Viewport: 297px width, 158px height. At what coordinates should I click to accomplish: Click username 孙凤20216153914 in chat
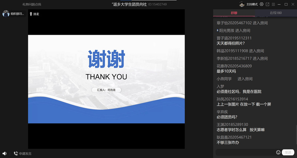232,99
